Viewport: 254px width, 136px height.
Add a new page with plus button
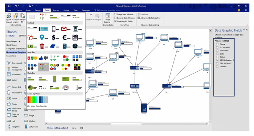(82, 128)
